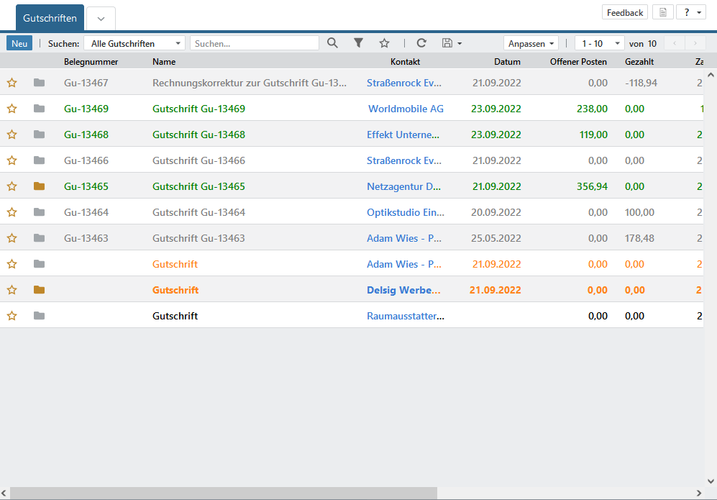
Task: Open the filter funnel icon
Action: tap(358, 43)
